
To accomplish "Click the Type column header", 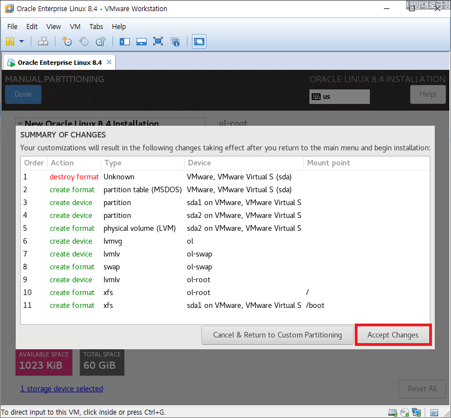I will (x=142, y=163).
